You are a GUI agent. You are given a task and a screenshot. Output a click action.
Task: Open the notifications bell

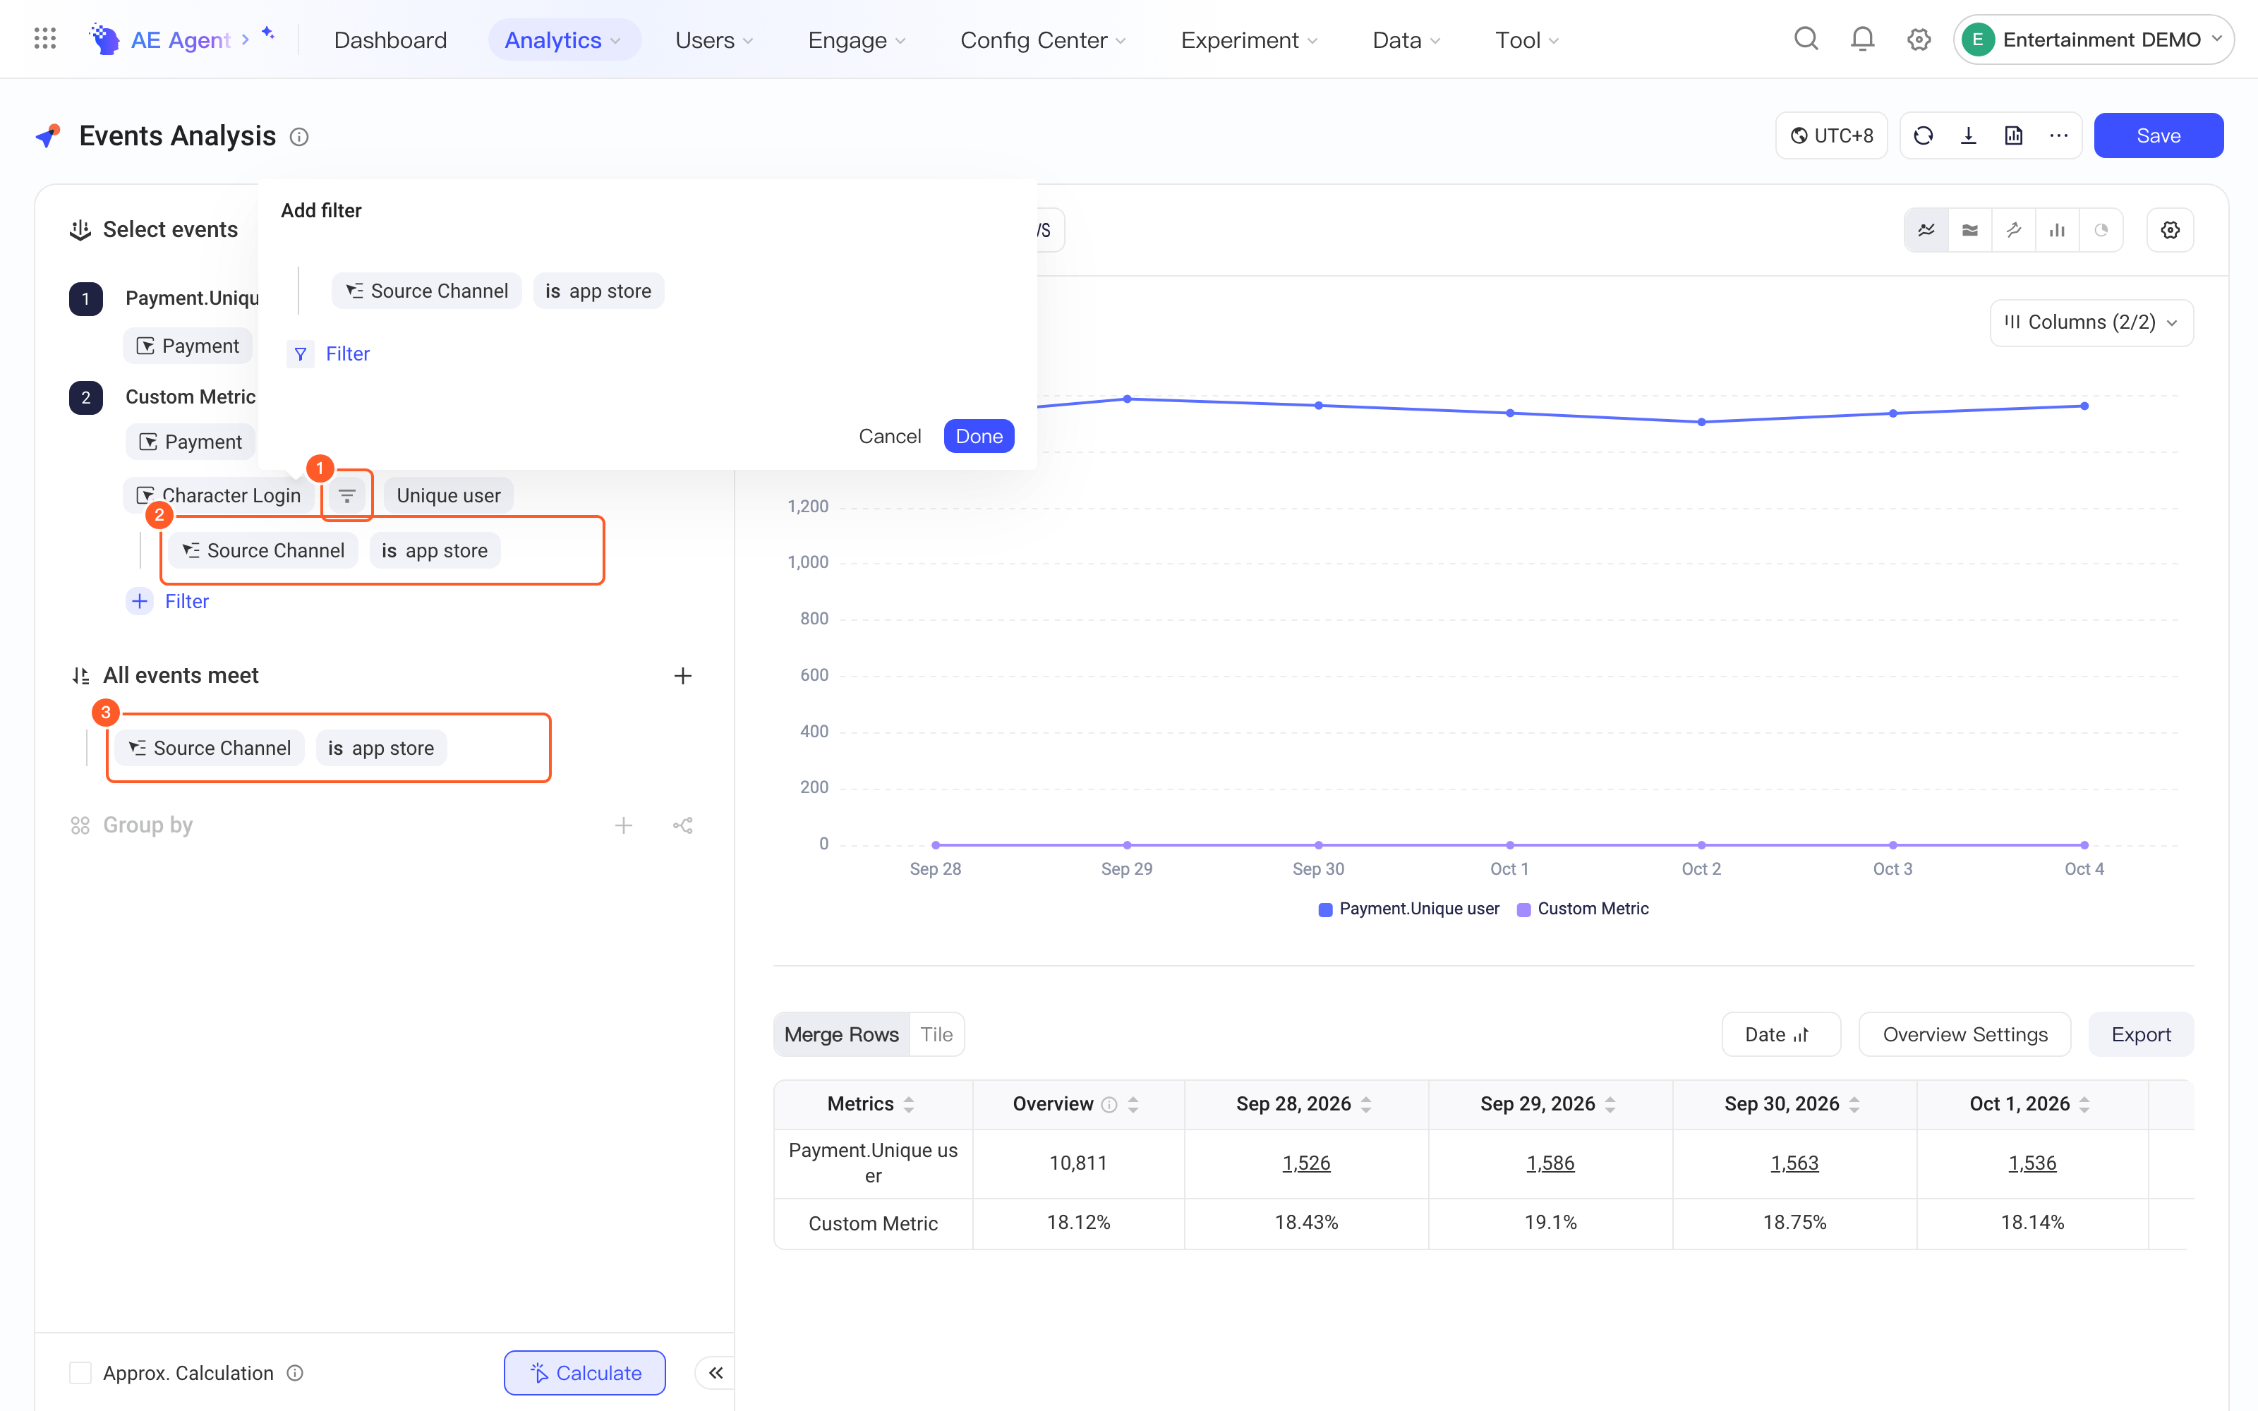coord(1862,40)
